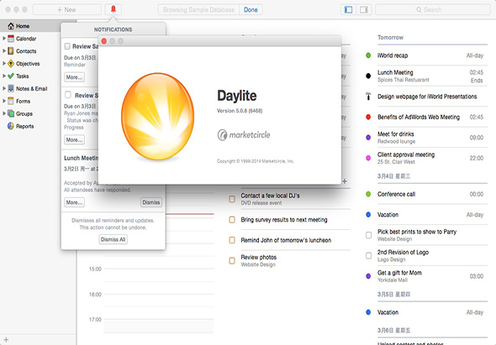Check off Bring survey results task
The height and width of the screenshot is (345, 496).
[232, 220]
